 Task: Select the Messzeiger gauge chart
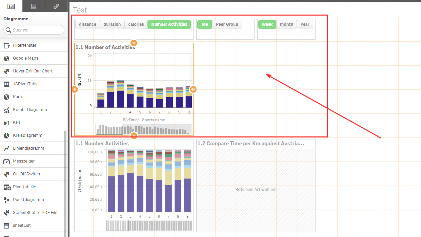[25, 161]
